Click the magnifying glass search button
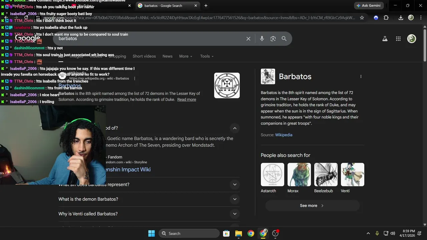Image resolution: width=427 pixels, height=240 pixels. tap(284, 39)
